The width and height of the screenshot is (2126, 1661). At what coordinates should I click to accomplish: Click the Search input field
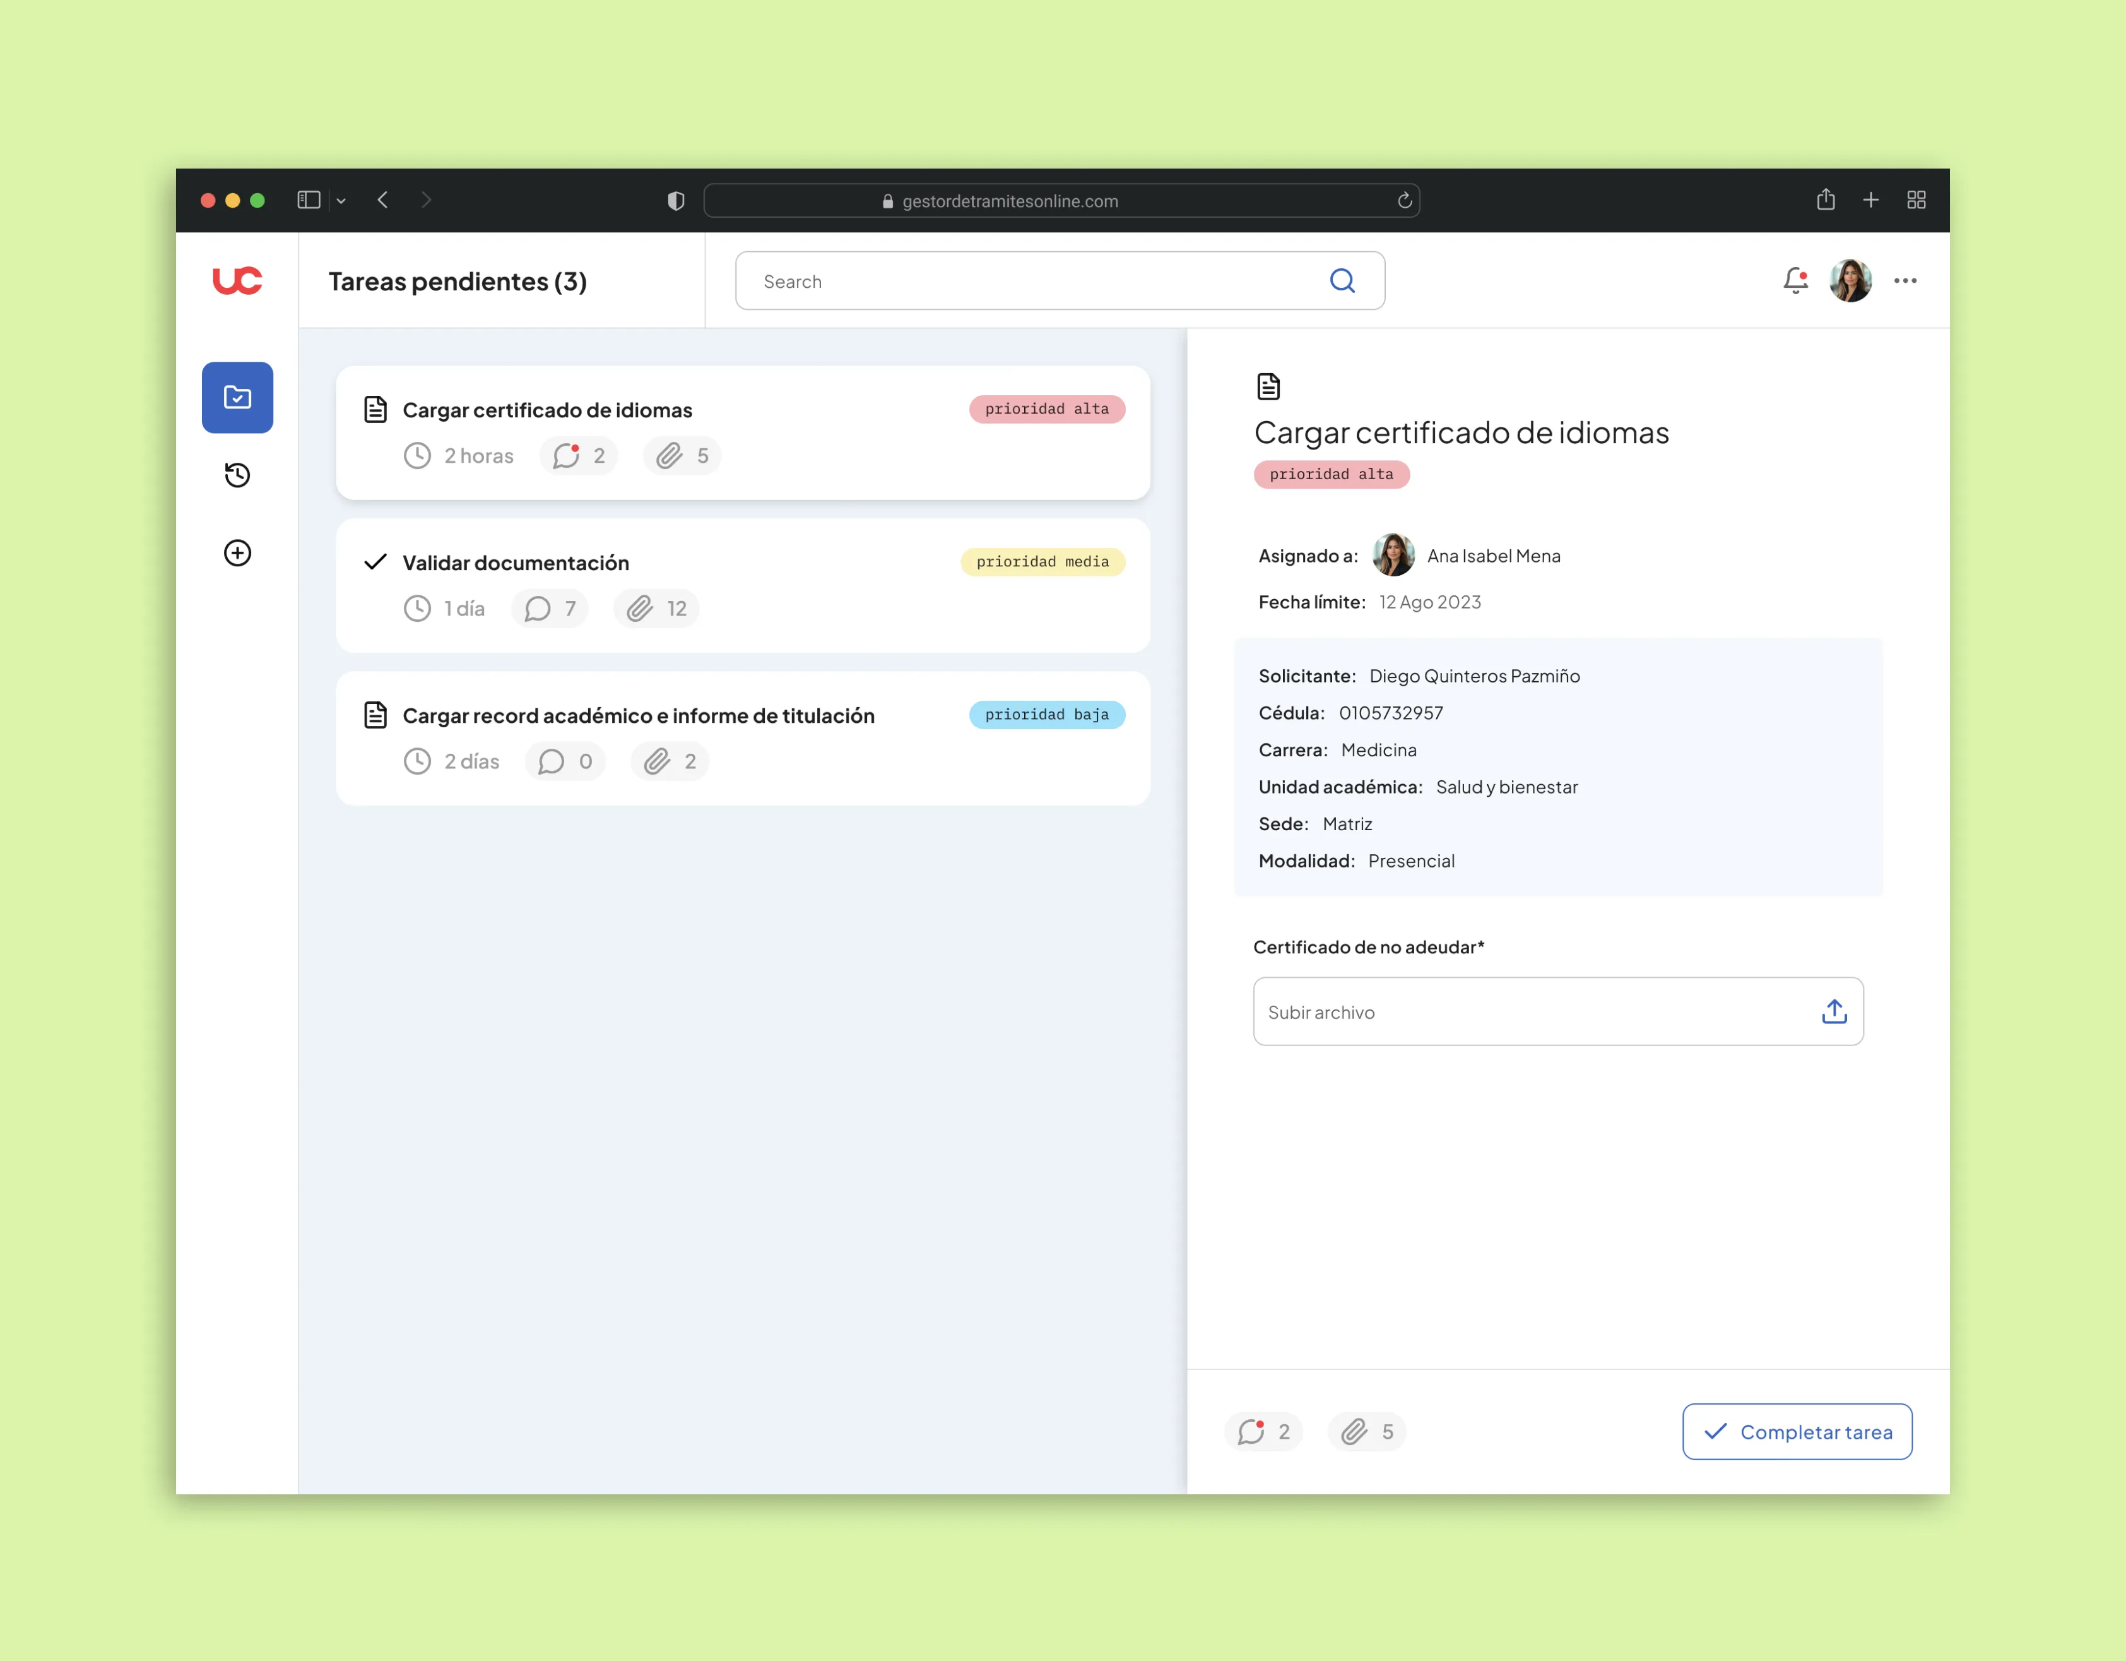pyautogui.click(x=1032, y=282)
